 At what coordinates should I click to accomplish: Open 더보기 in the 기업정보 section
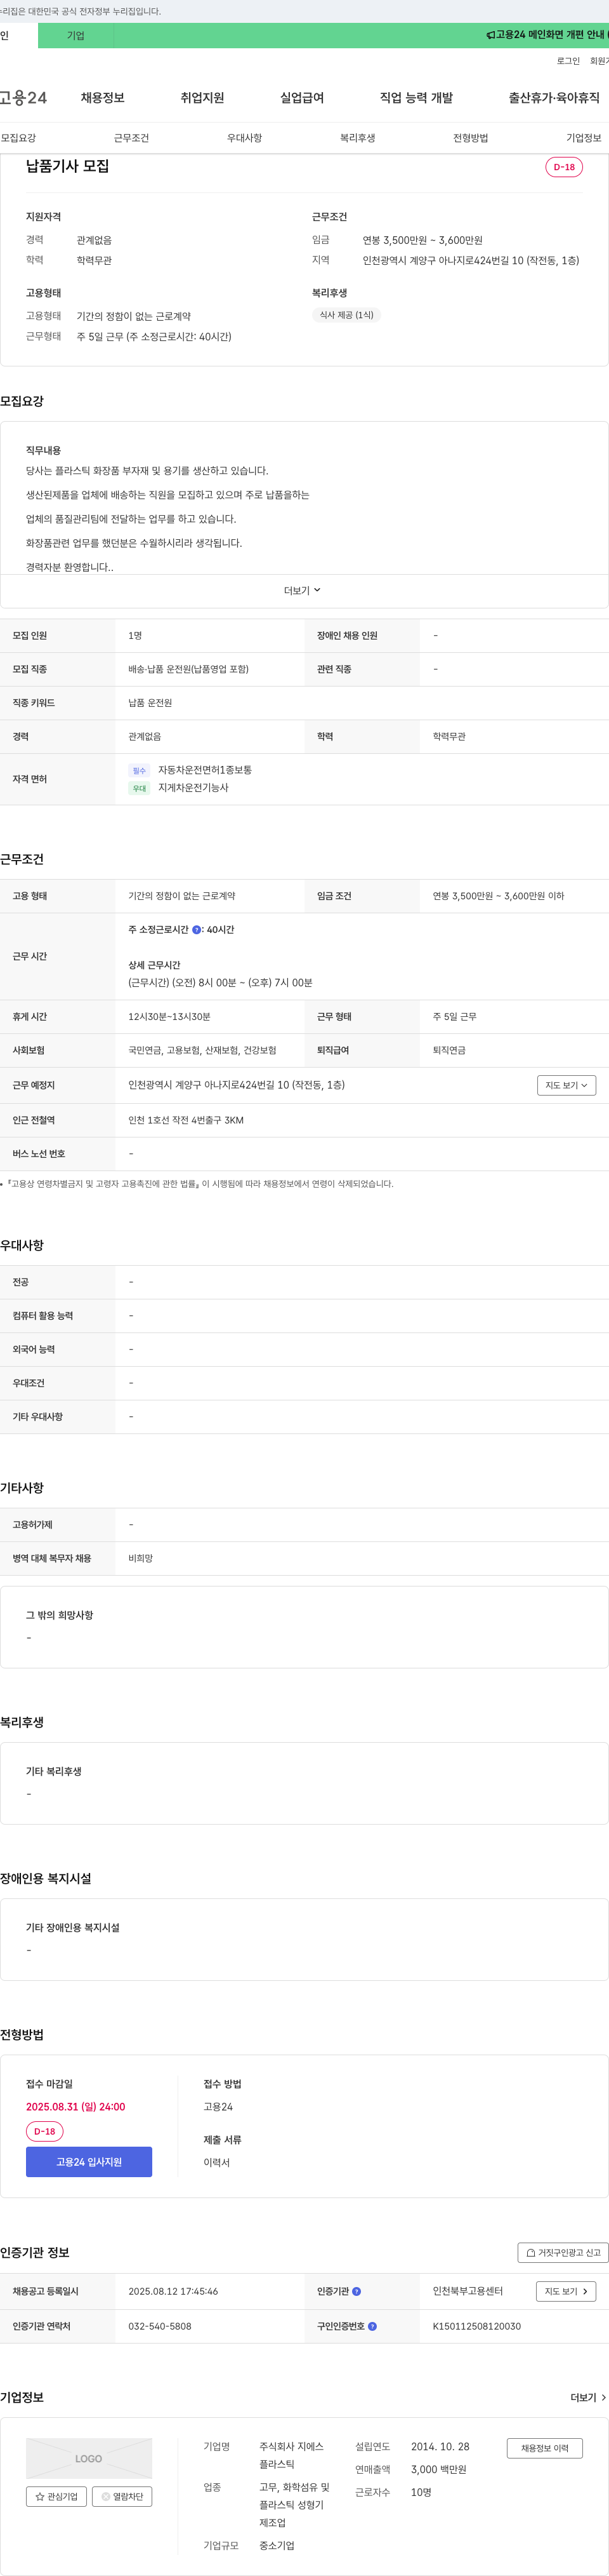[588, 2398]
